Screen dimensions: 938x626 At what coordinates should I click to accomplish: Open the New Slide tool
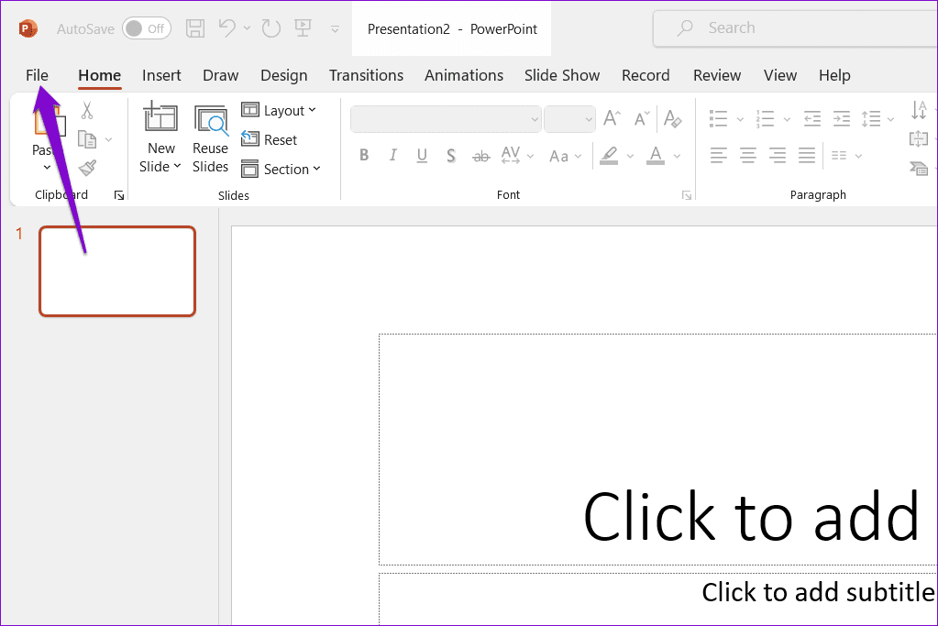160,136
